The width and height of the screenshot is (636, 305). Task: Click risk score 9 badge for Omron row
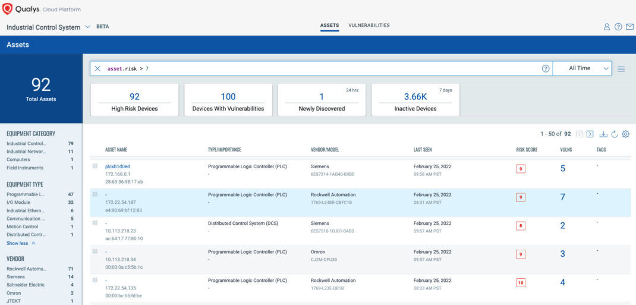tap(521, 254)
